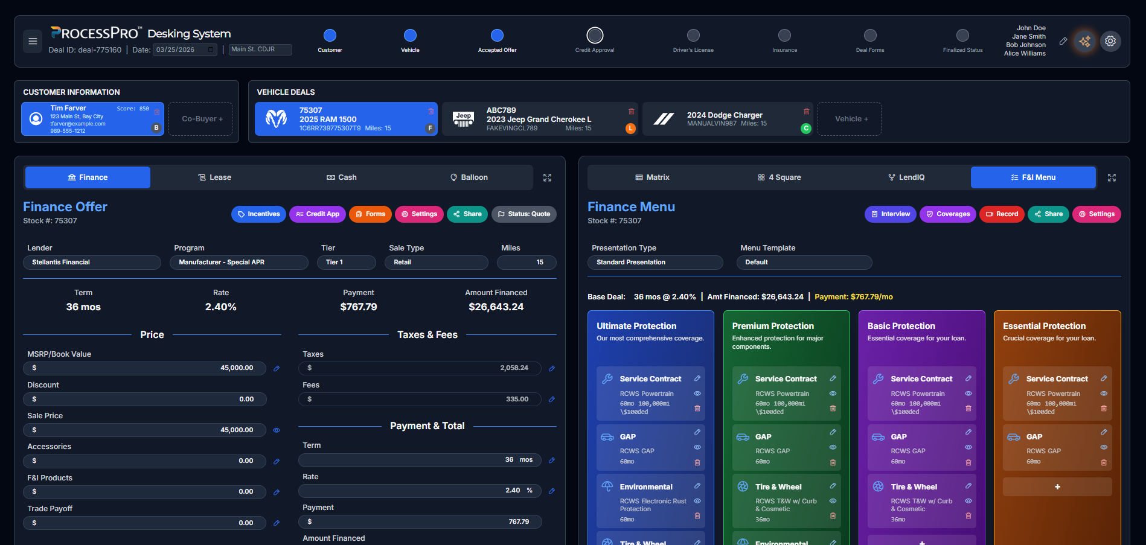Viewport: 1146px width, 545px height.
Task: Toggle visibility of Ultimate Service Contract
Action: coord(697,394)
